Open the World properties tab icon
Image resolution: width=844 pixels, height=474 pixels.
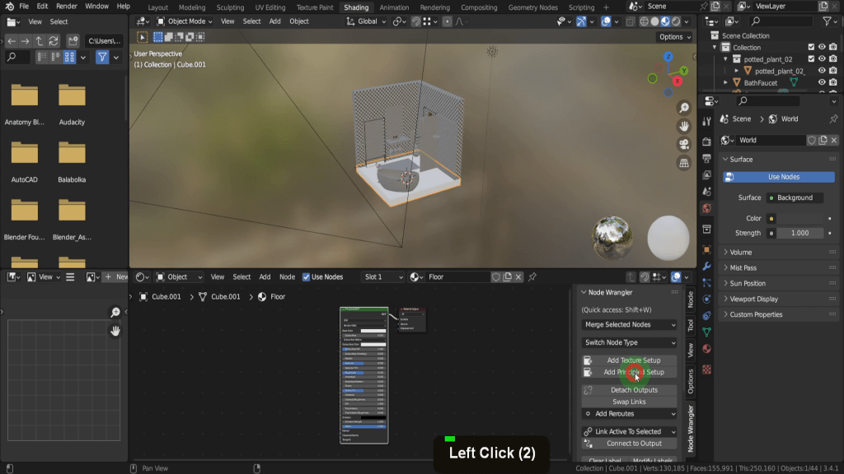point(706,208)
